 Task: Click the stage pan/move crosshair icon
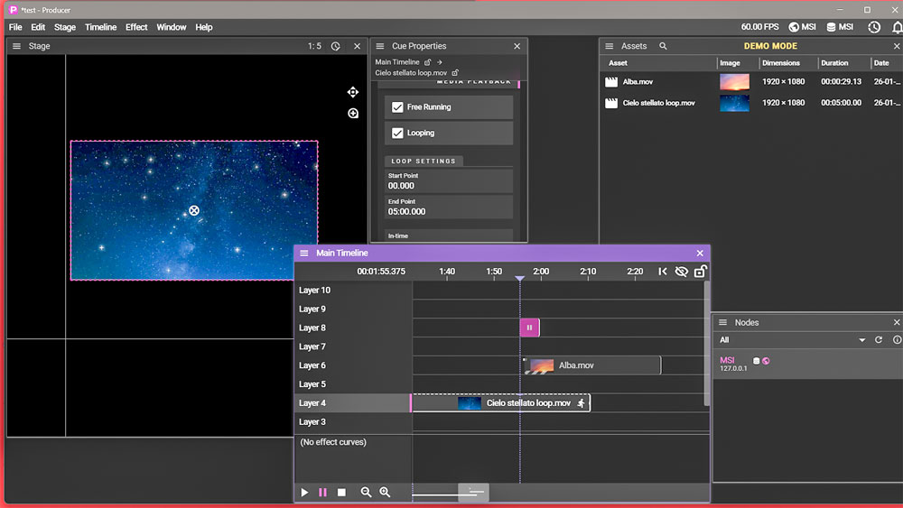(353, 92)
